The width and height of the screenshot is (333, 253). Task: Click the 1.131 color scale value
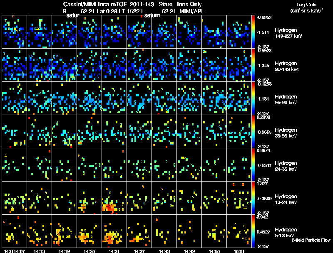(263, 99)
